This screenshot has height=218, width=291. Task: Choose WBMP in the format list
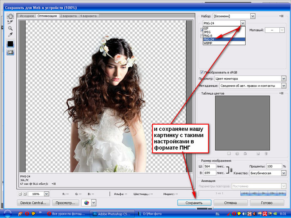(224, 43)
